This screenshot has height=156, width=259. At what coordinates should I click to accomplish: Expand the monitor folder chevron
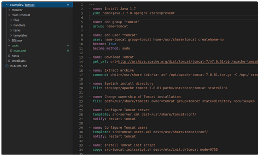pyautogui.click(x=9, y=10)
